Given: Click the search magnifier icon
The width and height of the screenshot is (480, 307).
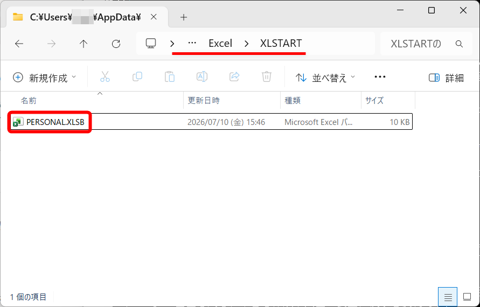Looking at the screenshot, I should pos(459,44).
